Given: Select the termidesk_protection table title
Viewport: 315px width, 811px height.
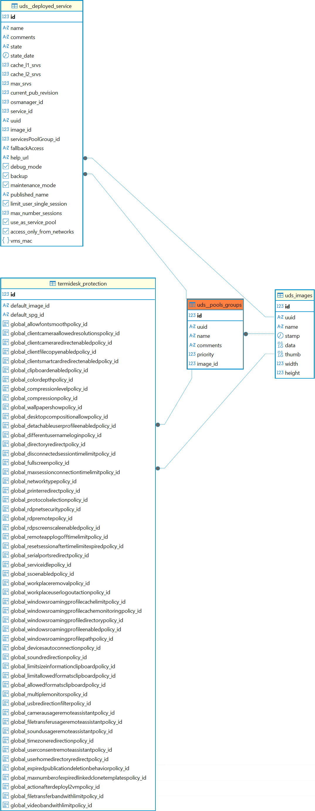Looking at the screenshot, I should click(82, 283).
